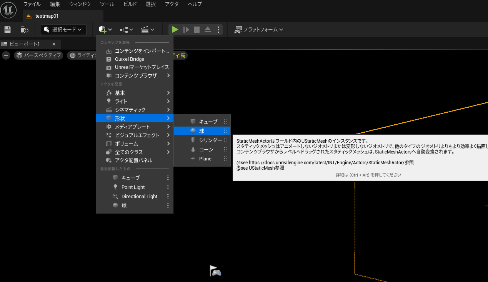Open the 選択モード dropdown

[63, 30]
